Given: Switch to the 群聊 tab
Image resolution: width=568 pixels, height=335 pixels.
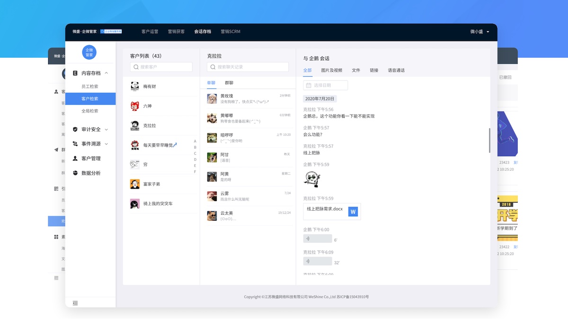Looking at the screenshot, I should [229, 83].
